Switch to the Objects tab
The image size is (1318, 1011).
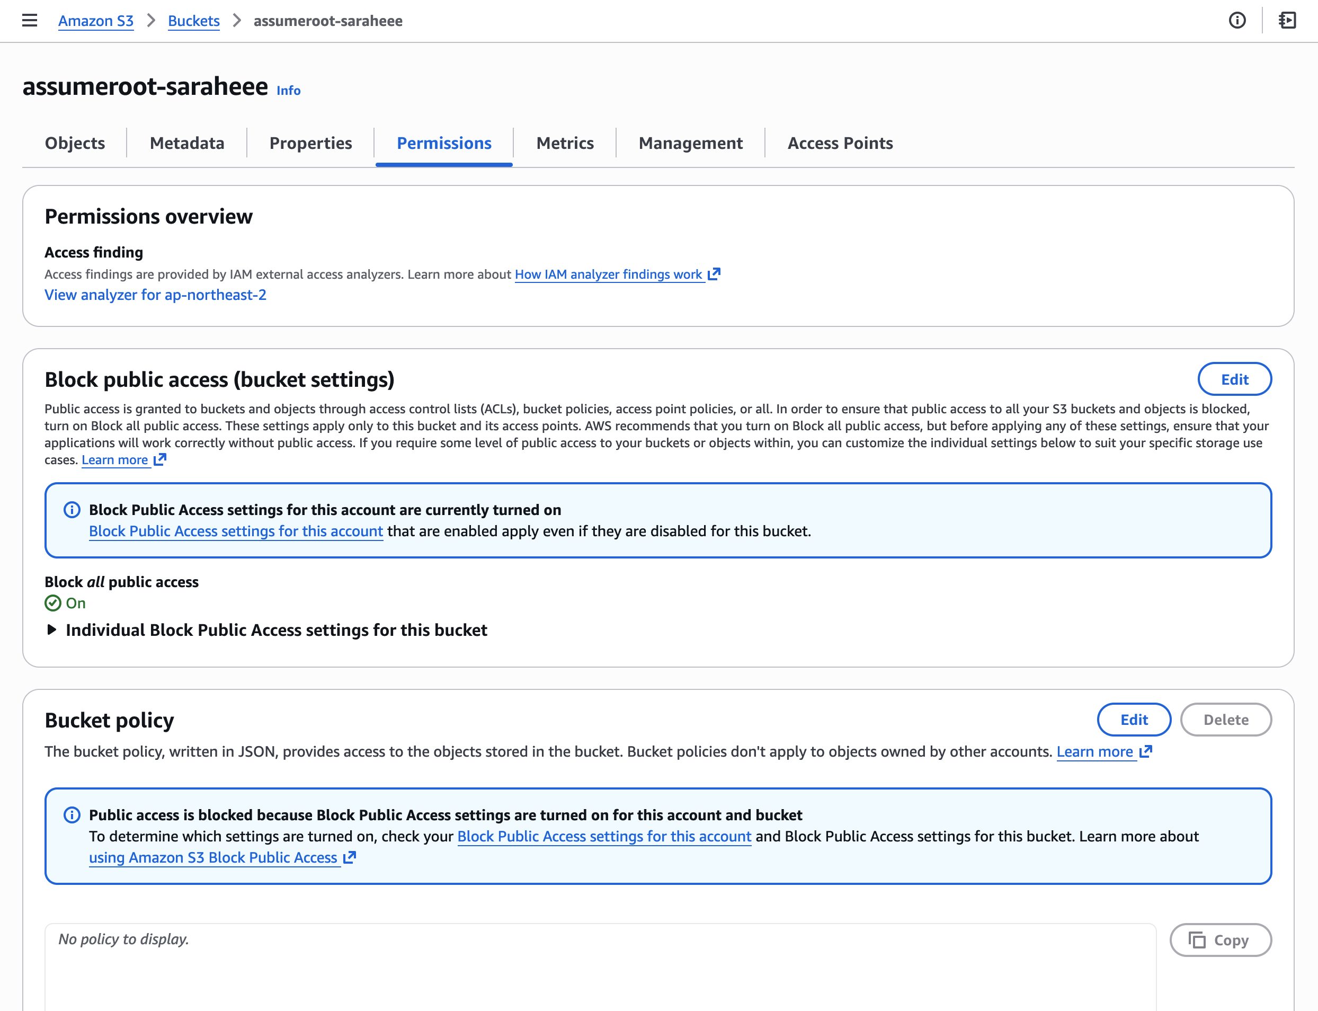coord(75,143)
